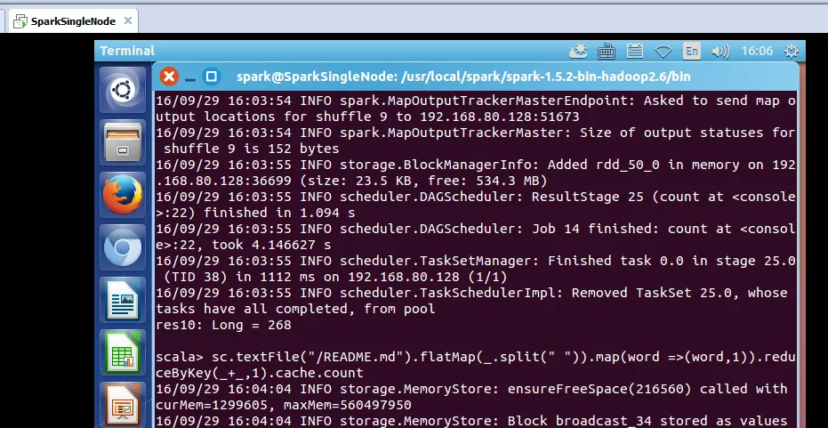This screenshot has width=828, height=428.
Task: Click the keyboard indicator icon in panel
Action: point(607,52)
